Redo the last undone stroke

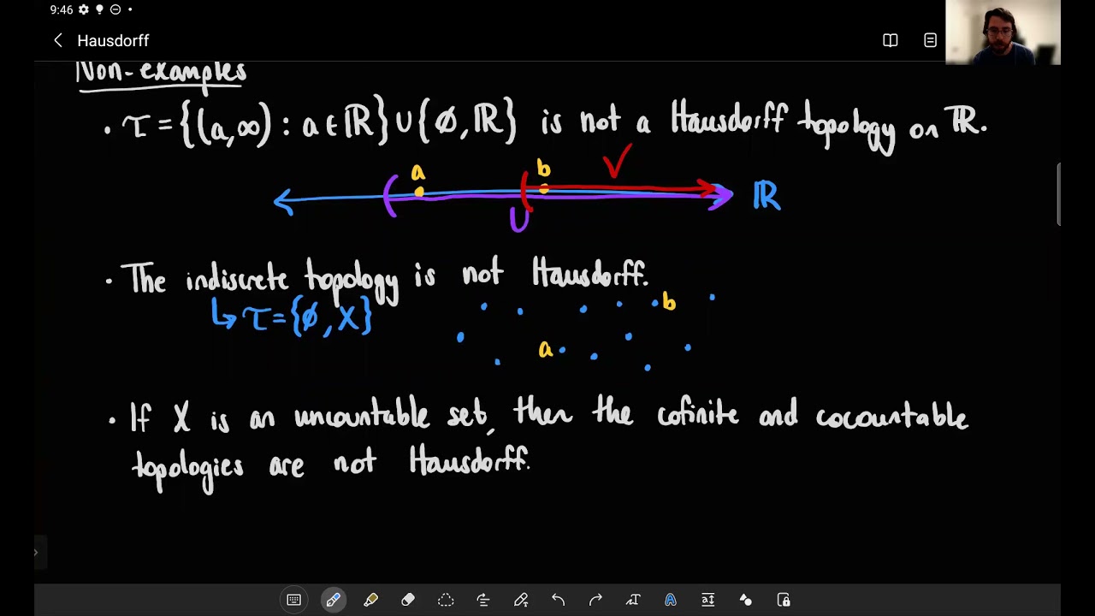point(595,600)
